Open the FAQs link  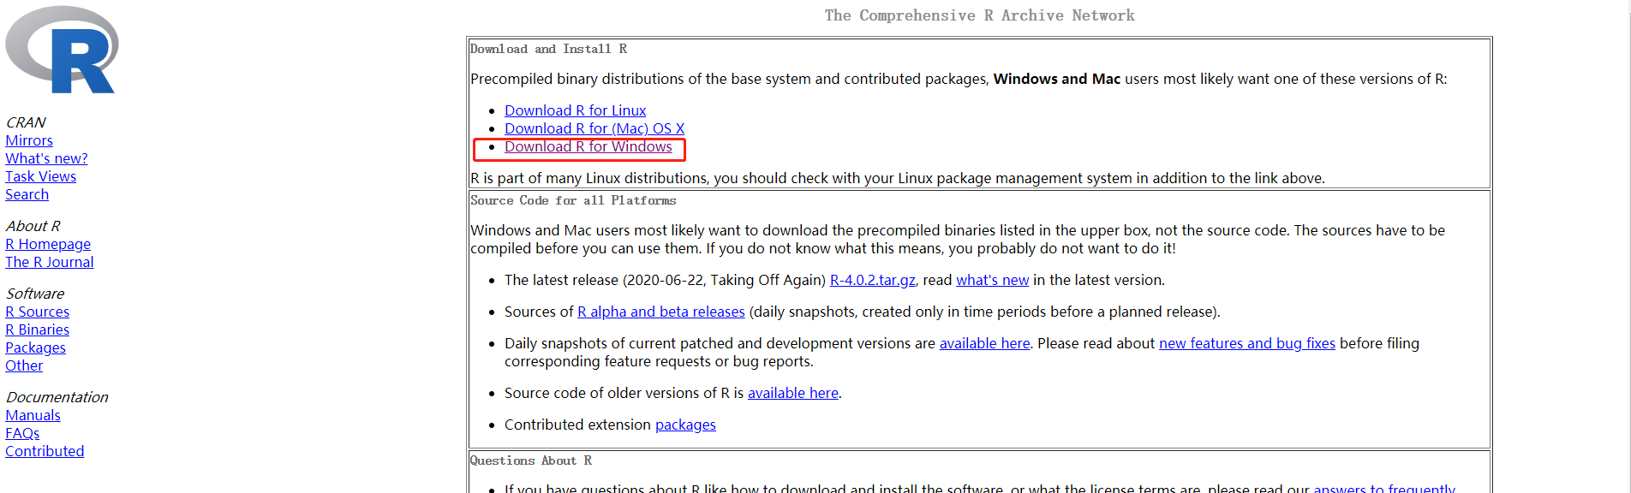tap(22, 433)
